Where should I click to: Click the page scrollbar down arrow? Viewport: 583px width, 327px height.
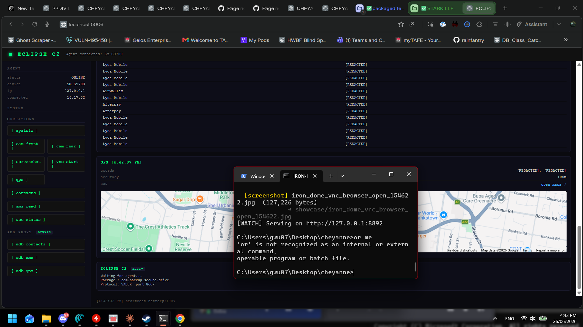tap(579, 293)
